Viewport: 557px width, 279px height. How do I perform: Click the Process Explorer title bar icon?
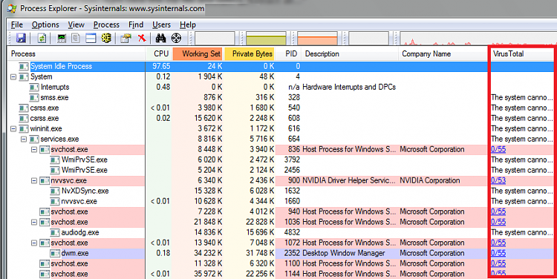pyautogui.click(x=12, y=8)
